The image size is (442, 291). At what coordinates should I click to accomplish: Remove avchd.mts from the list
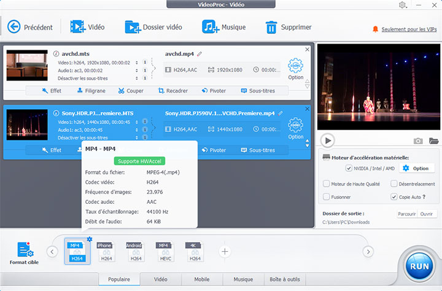tap(308, 49)
